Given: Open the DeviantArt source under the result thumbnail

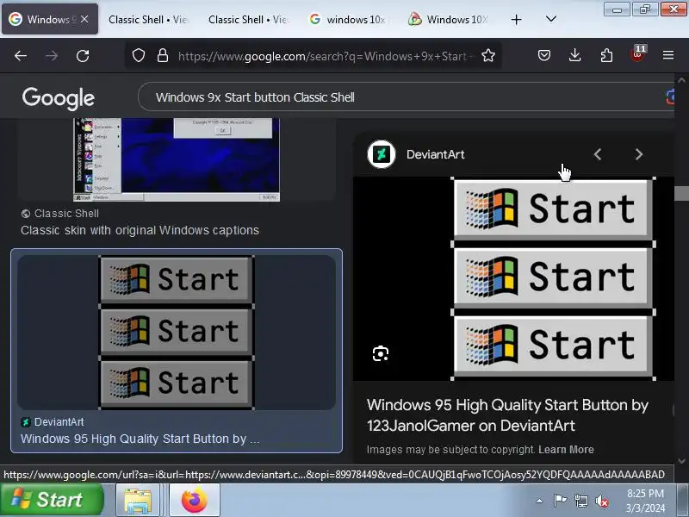Looking at the screenshot, I should [x=53, y=422].
